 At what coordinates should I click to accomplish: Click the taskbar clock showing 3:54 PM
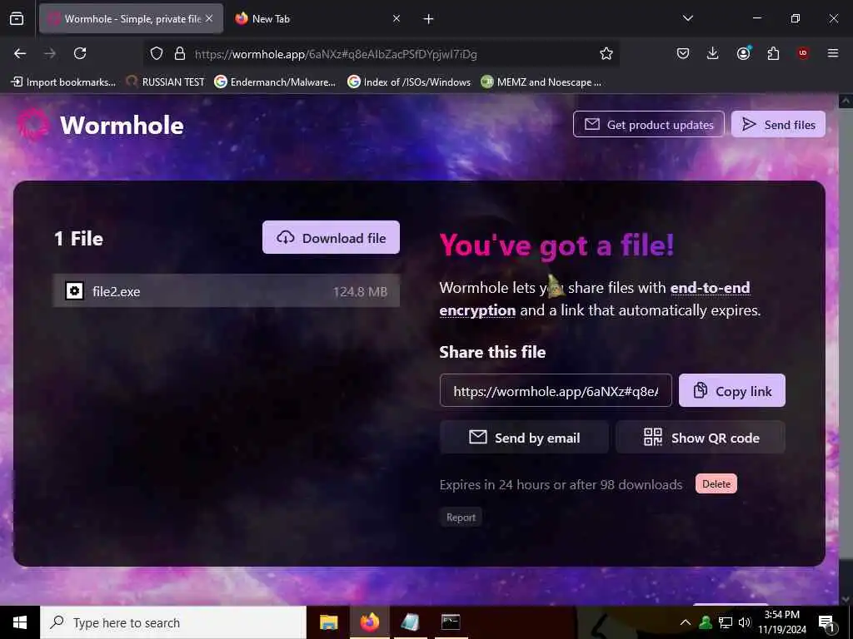pyautogui.click(x=781, y=622)
